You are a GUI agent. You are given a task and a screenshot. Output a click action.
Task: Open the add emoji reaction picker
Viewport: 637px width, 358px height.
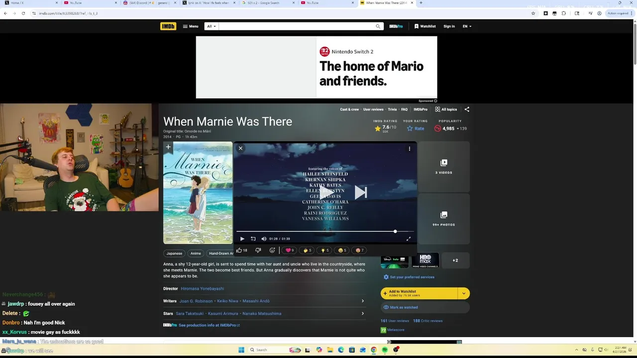pyautogui.click(x=272, y=250)
